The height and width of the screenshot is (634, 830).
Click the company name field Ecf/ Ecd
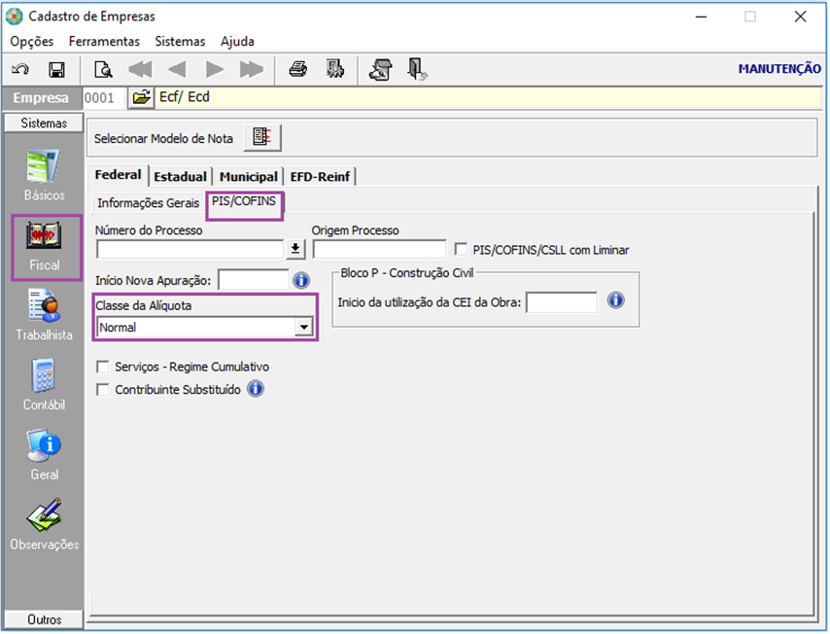tap(488, 98)
